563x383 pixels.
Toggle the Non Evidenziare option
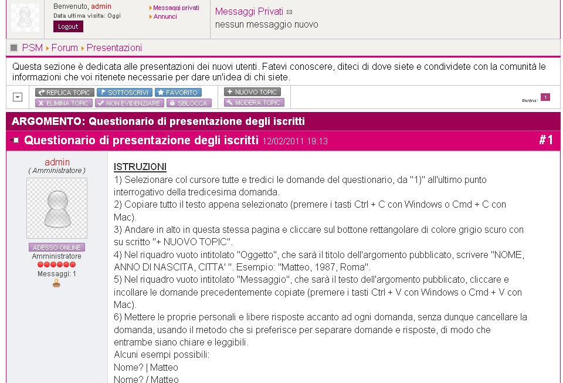point(129,103)
